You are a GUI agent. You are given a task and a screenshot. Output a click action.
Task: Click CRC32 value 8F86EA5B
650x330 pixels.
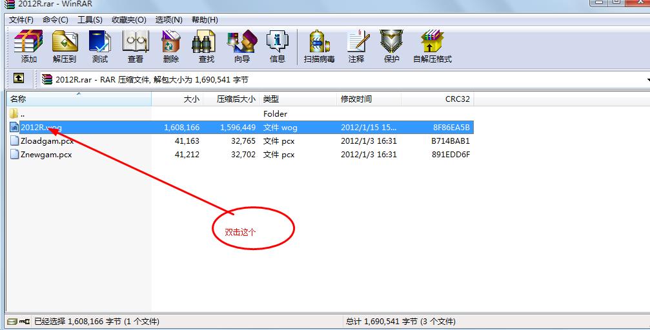tap(451, 128)
